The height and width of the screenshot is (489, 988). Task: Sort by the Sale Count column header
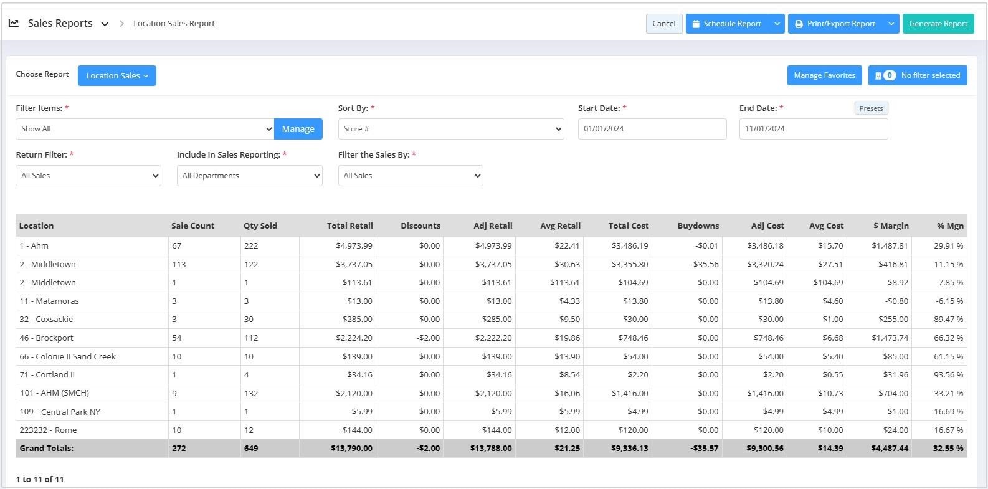click(193, 226)
